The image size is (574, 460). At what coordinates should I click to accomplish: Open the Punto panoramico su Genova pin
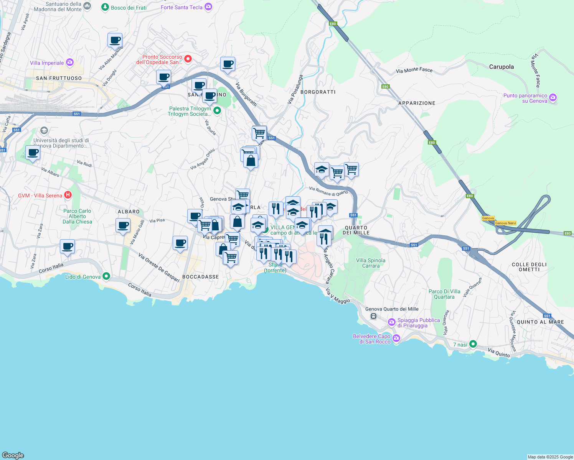pyautogui.click(x=553, y=98)
